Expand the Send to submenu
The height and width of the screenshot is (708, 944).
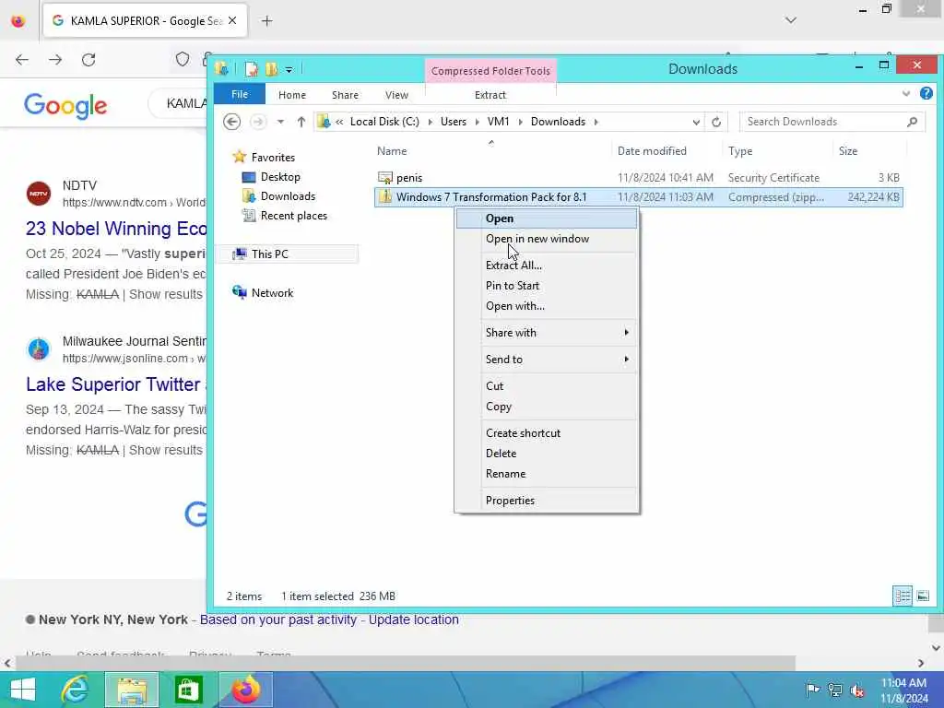(547, 360)
